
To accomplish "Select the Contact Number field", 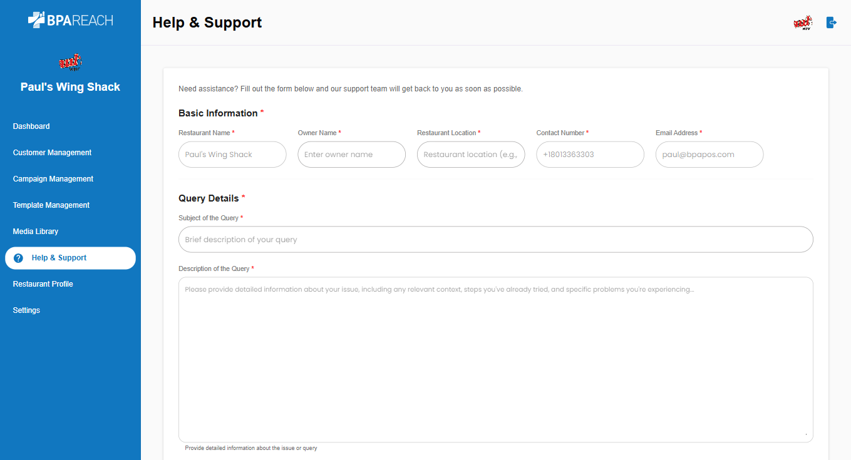I will coord(590,155).
